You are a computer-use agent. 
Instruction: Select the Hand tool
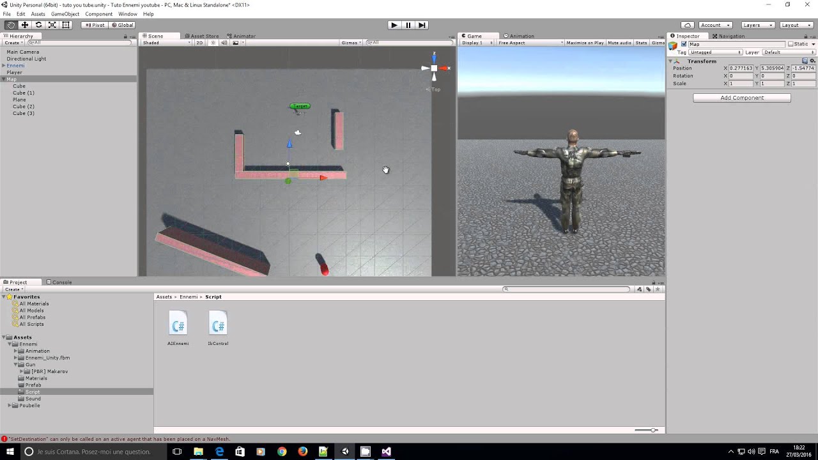pyautogui.click(x=11, y=25)
